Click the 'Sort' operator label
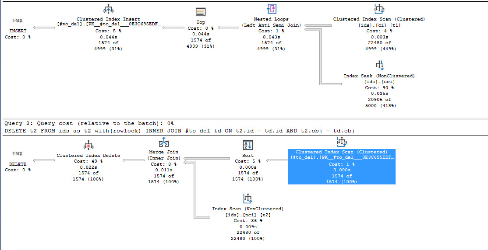Viewport: 488px width, 250px height. click(248, 155)
